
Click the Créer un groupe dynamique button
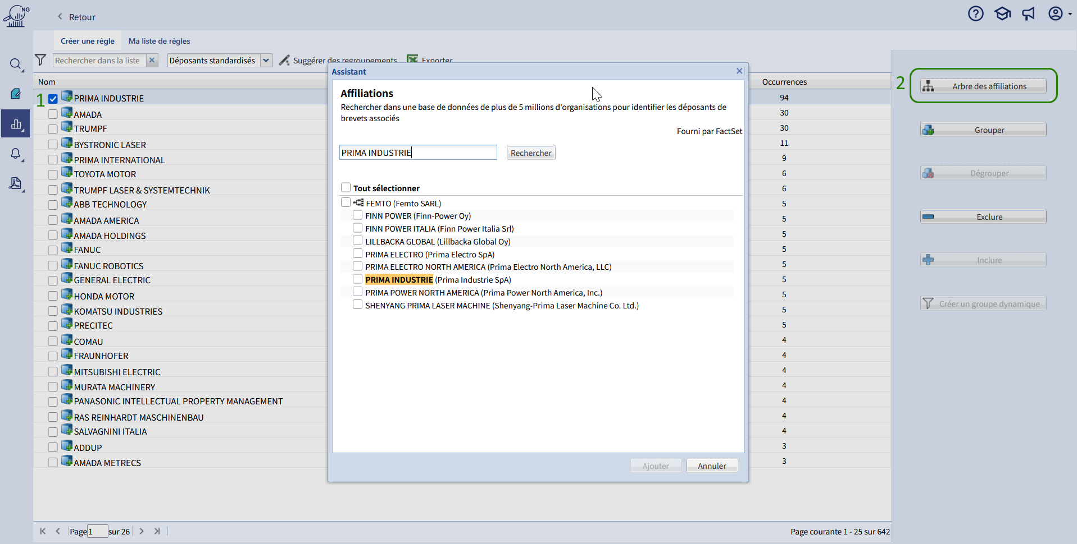[x=983, y=303]
